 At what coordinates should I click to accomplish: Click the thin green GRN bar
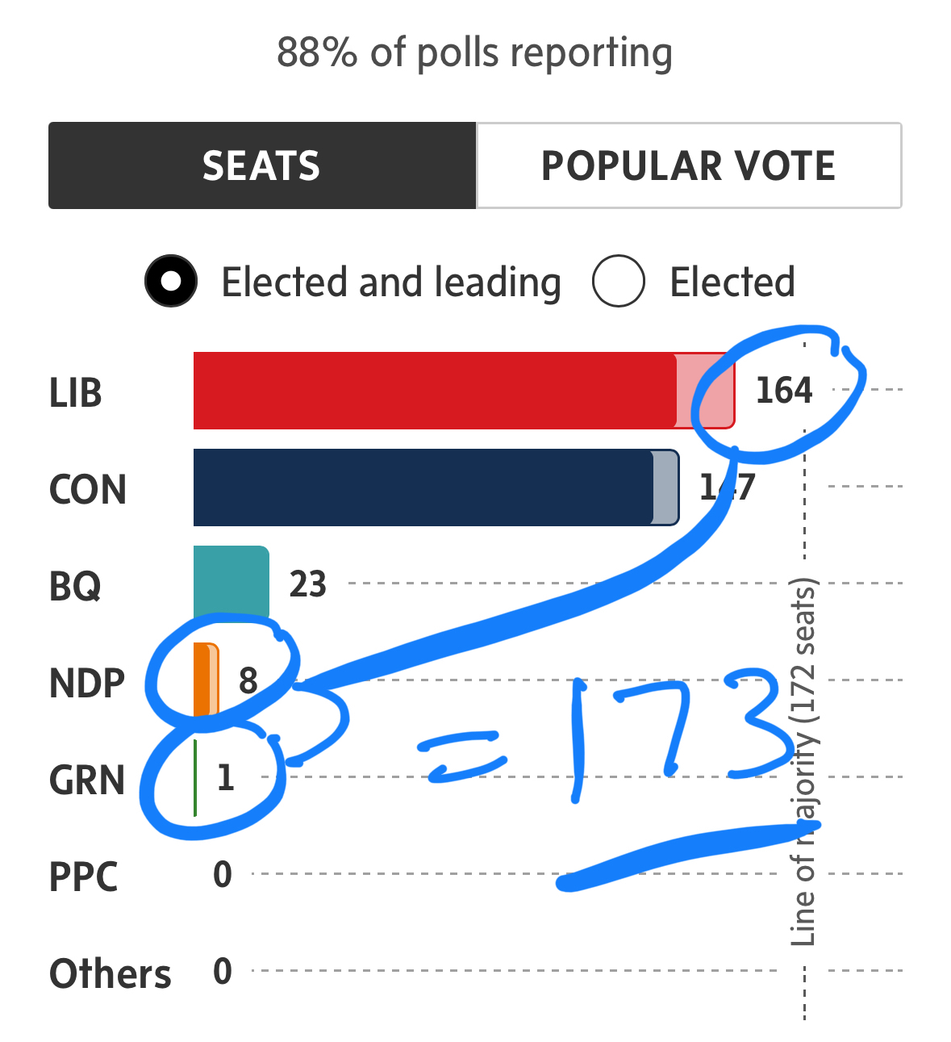195,777
